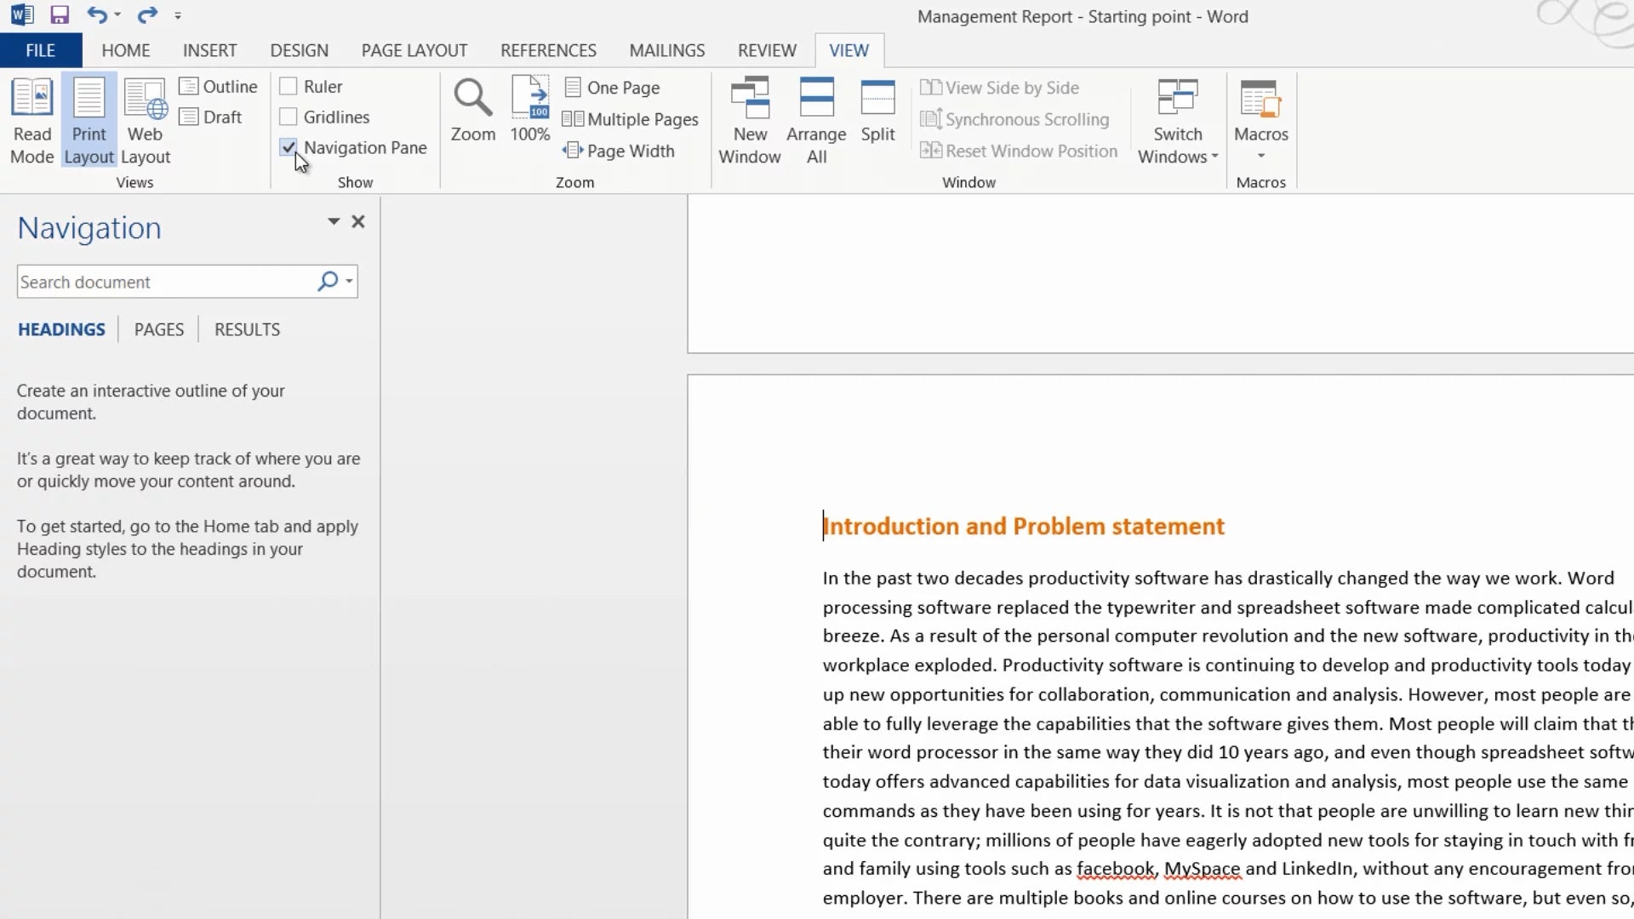Choose One Page zoom
The width and height of the screenshot is (1634, 919).
tap(612, 88)
